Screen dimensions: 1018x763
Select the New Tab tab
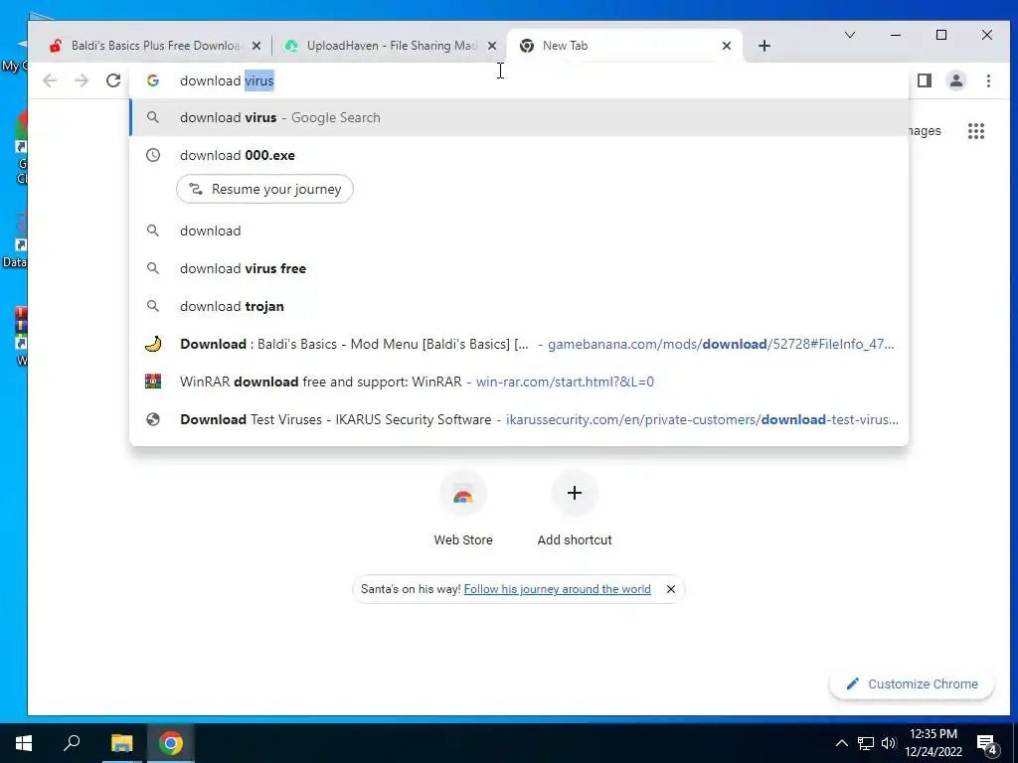coord(624,46)
